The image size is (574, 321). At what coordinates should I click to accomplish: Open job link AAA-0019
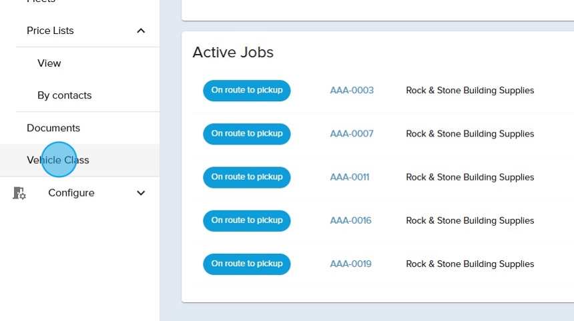(x=350, y=264)
